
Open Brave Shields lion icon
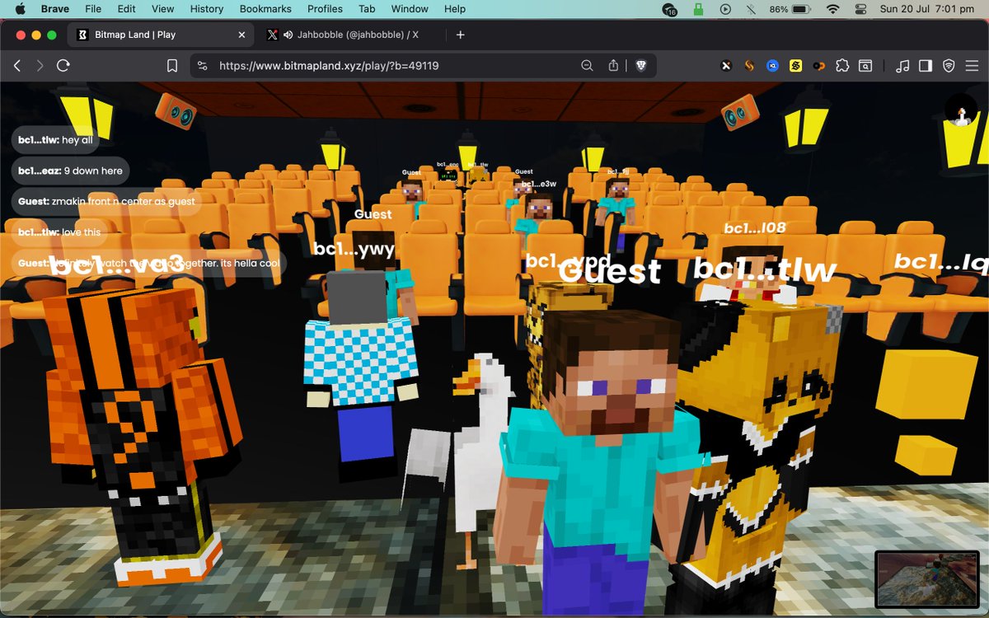click(640, 66)
